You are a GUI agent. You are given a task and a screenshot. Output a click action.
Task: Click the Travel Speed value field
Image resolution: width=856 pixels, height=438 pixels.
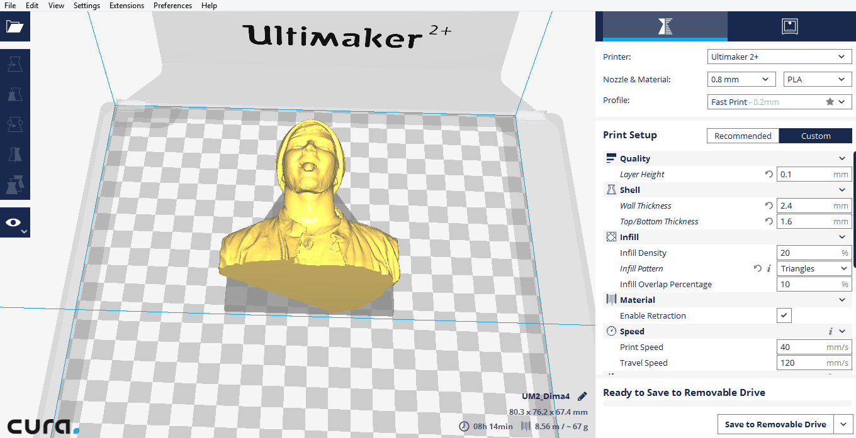pos(814,363)
